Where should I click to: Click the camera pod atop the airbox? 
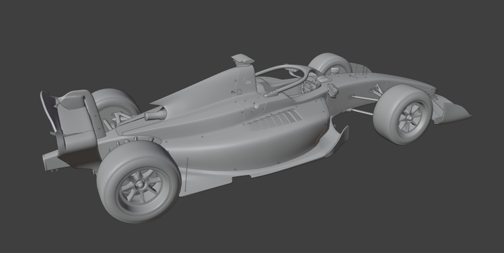click(242, 59)
